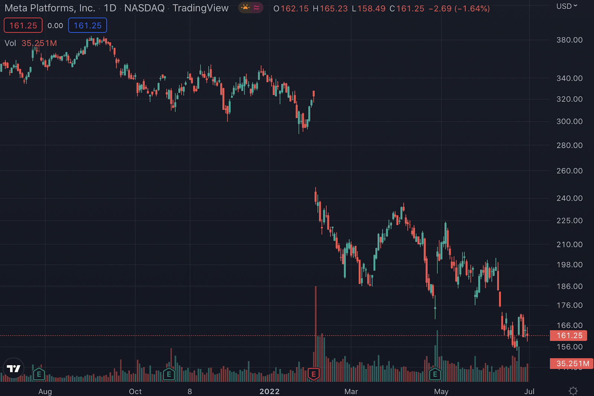
Task: Click the volume label 35.251M on axis
Action: pos(571,364)
